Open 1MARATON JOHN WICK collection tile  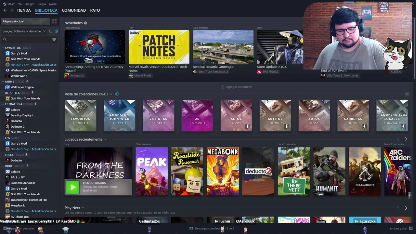[x=119, y=115]
